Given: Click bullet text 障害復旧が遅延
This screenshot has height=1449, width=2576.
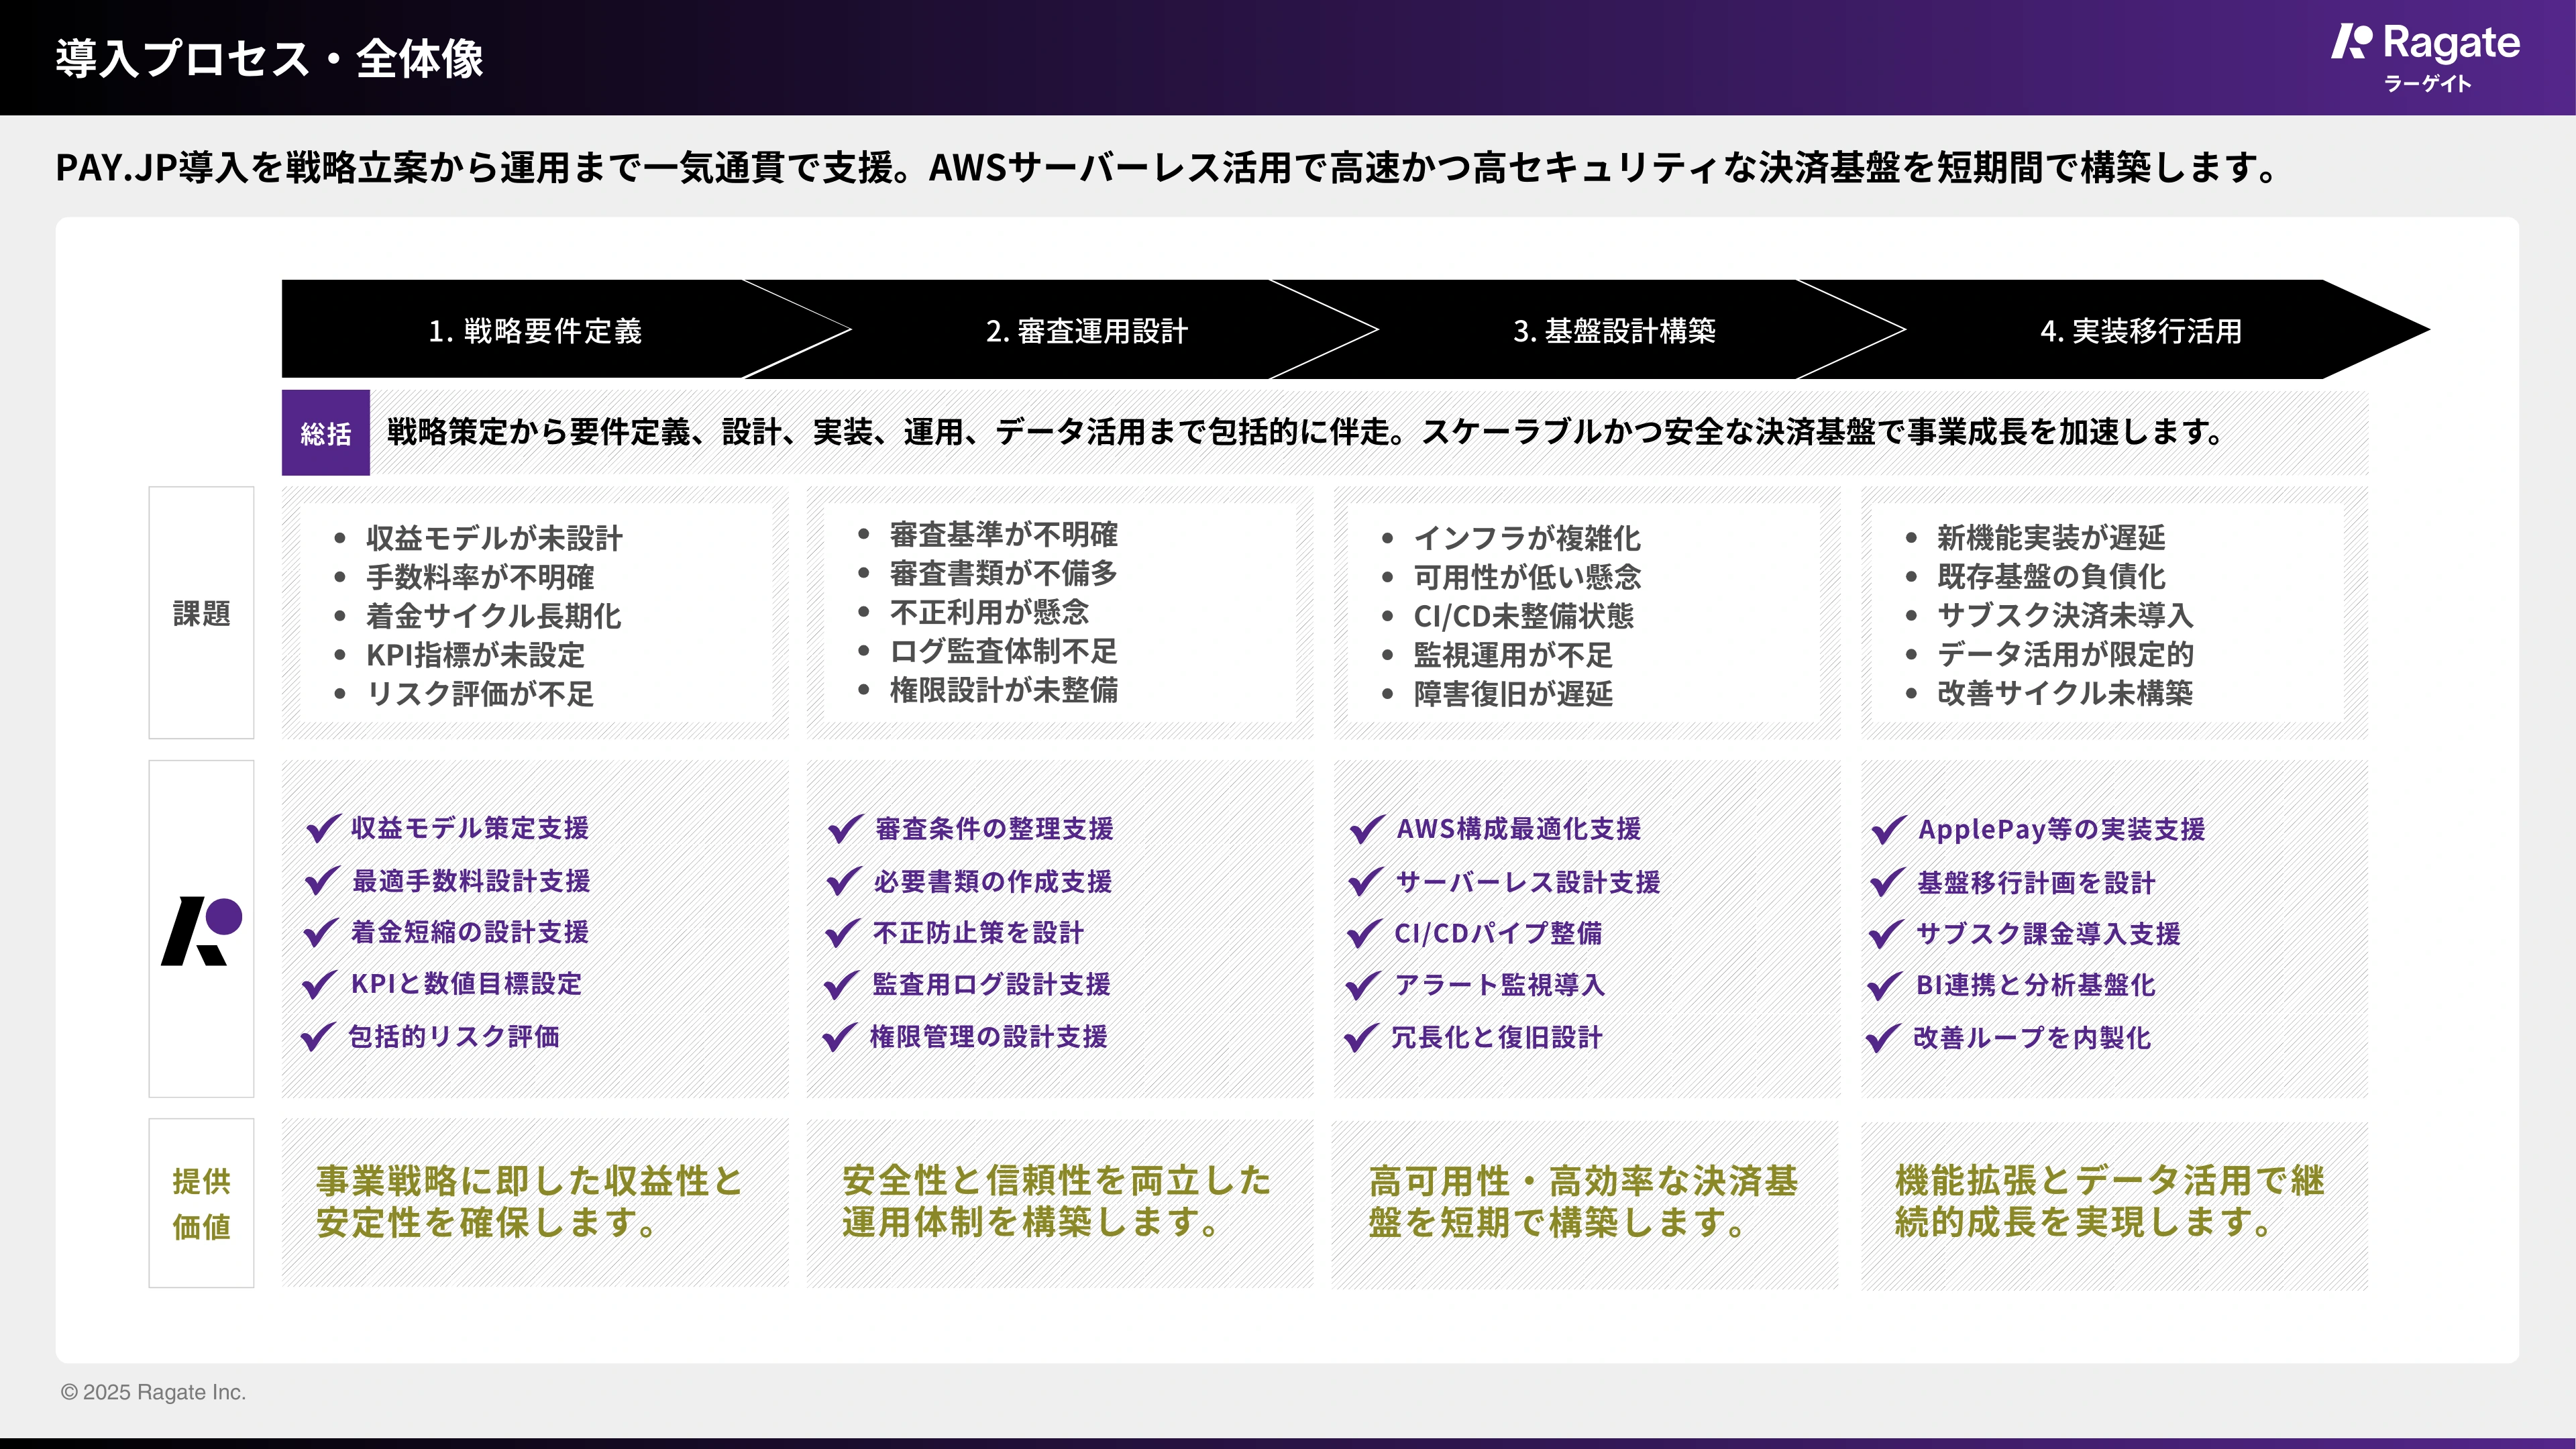Looking at the screenshot, I should click(x=1513, y=694).
